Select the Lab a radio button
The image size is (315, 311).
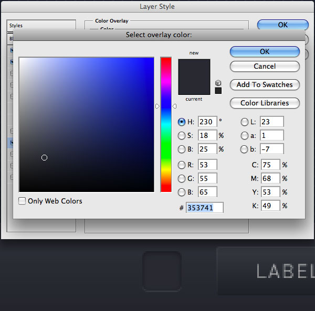point(244,135)
